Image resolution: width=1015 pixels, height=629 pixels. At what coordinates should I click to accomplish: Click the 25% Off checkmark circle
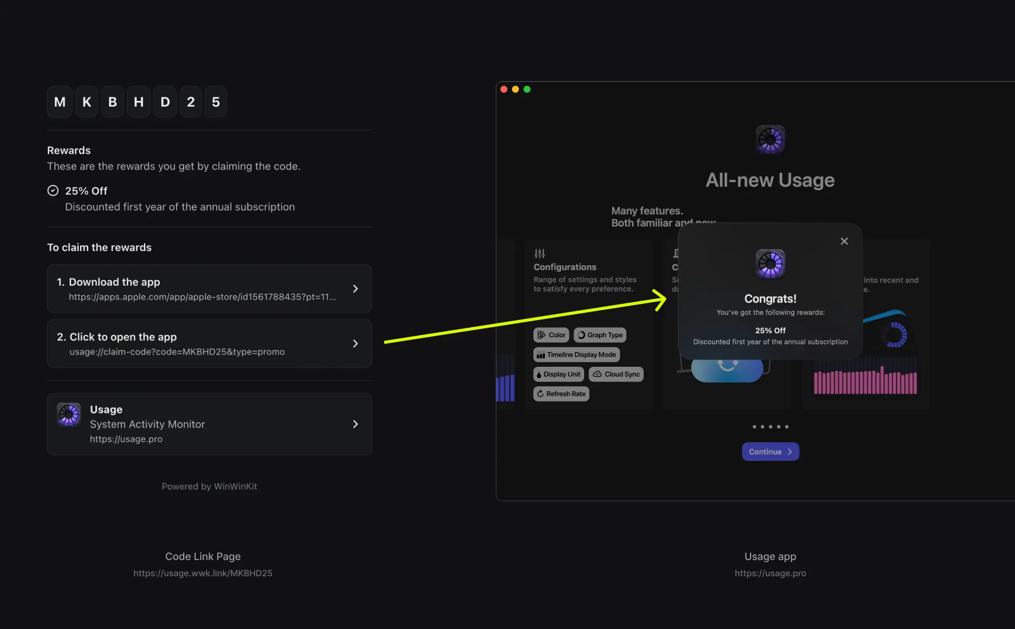tap(53, 191)
